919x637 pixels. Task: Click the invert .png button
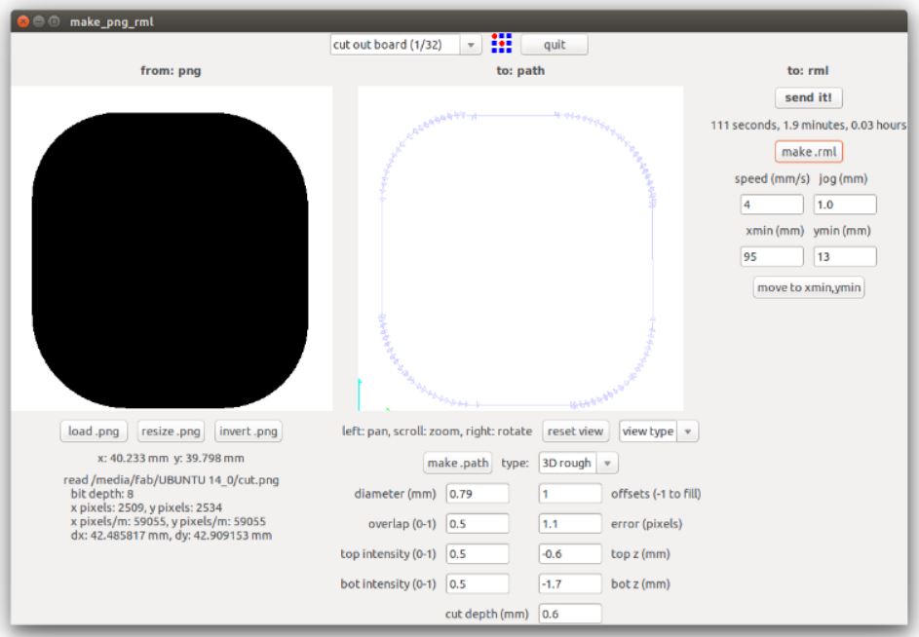(x=248, y=431)
